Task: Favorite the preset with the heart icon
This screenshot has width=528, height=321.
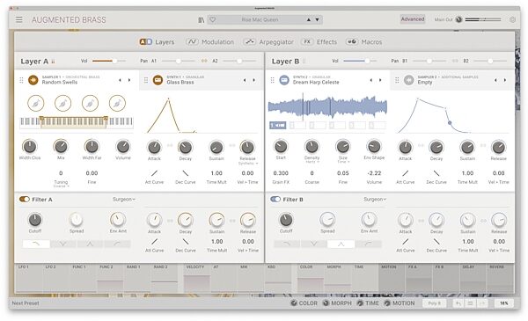Action: [x=212, y=19]
